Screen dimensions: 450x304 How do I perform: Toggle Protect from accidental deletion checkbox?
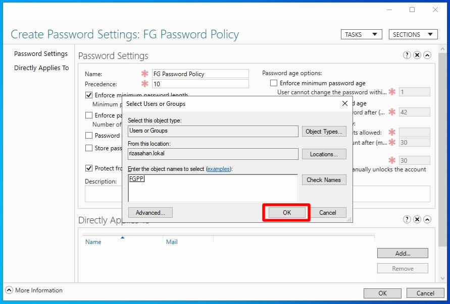[x=89, y=168]
